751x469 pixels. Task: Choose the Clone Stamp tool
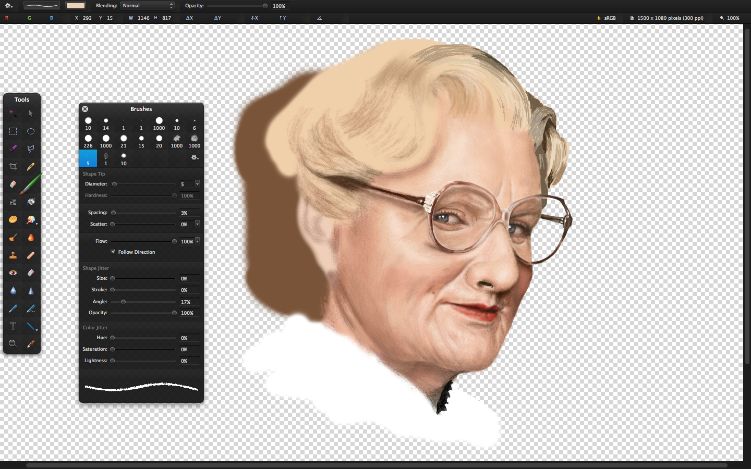point(13,255)
